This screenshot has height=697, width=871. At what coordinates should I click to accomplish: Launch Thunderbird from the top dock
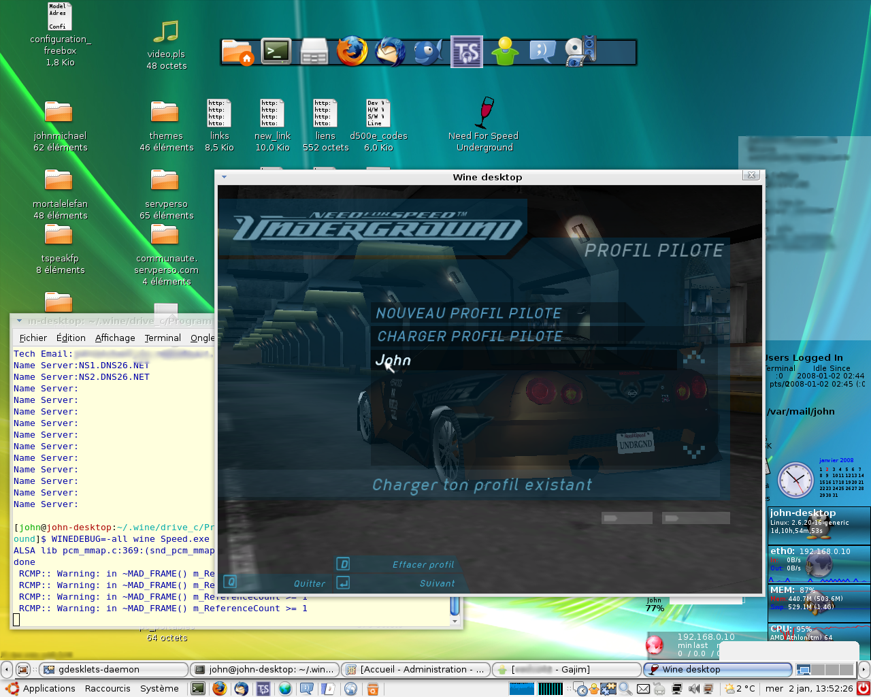click(391, 51)
